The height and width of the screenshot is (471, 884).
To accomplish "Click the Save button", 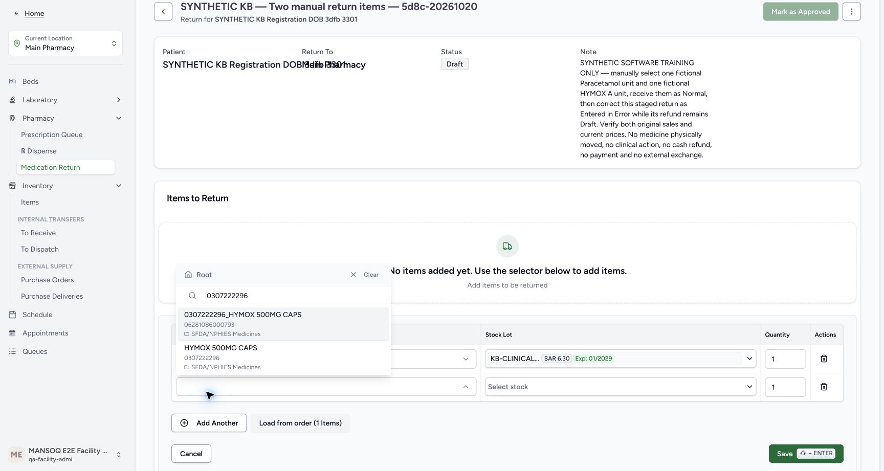I will tap(806, 454).
